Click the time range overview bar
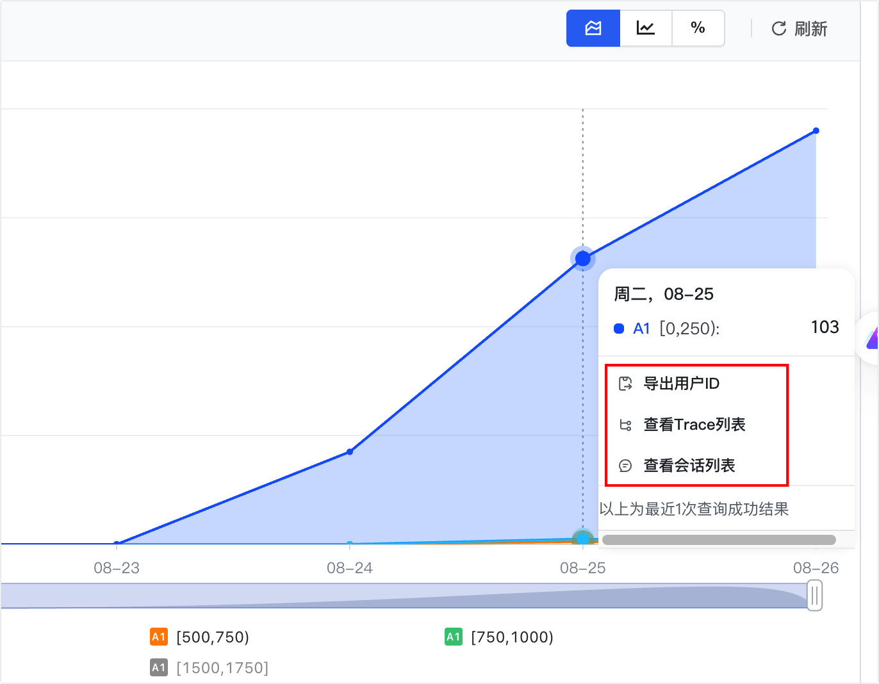The image size is (879, 684). pos(404,596)
